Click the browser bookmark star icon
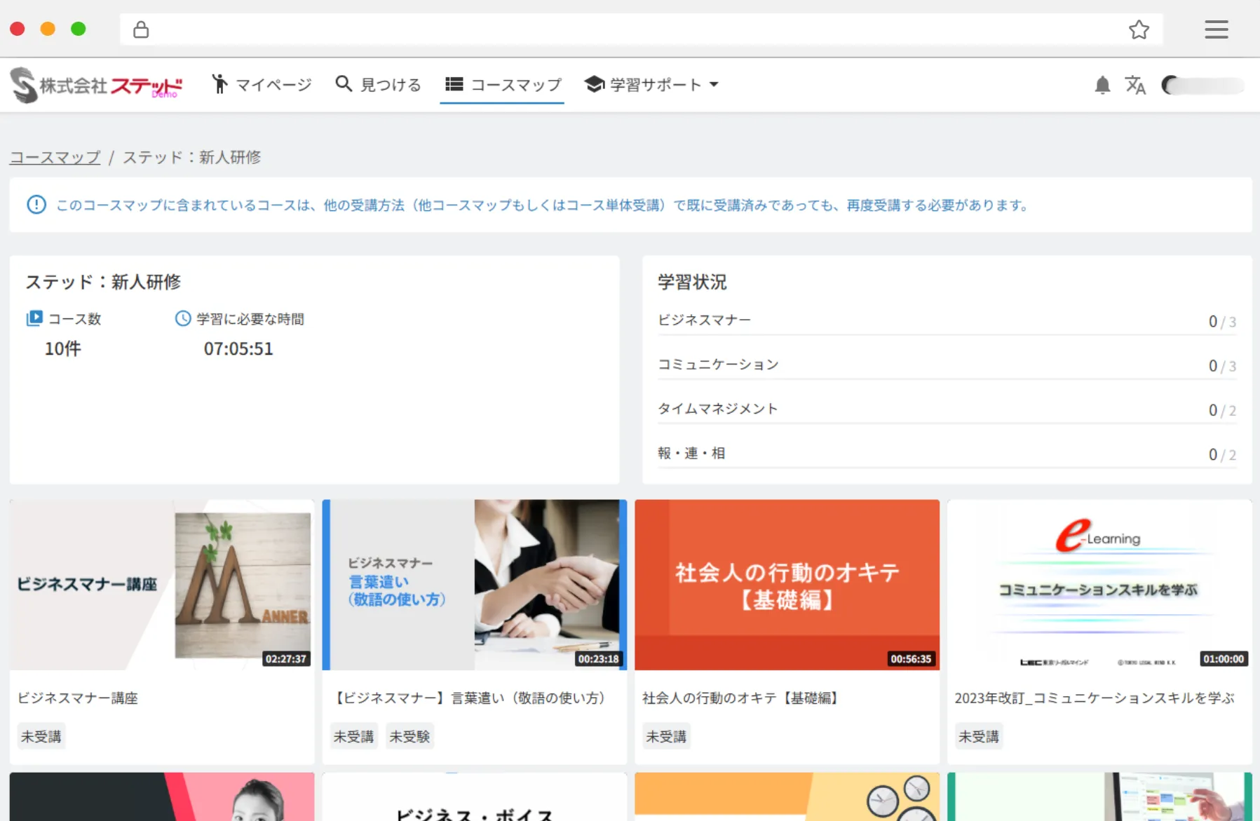The image size is (1260, 821). (1139, 29)
